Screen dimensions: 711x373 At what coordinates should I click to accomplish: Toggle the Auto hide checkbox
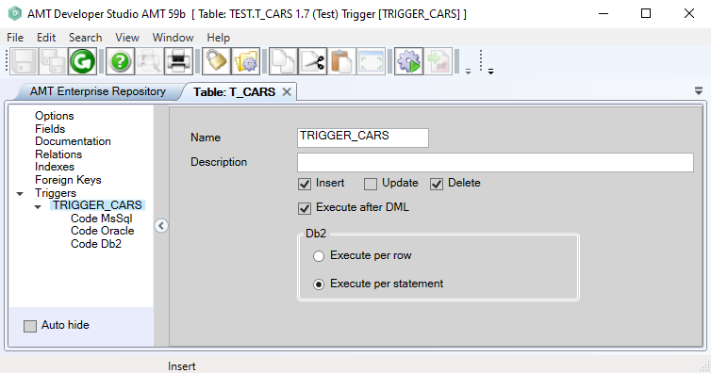point(30,326)
